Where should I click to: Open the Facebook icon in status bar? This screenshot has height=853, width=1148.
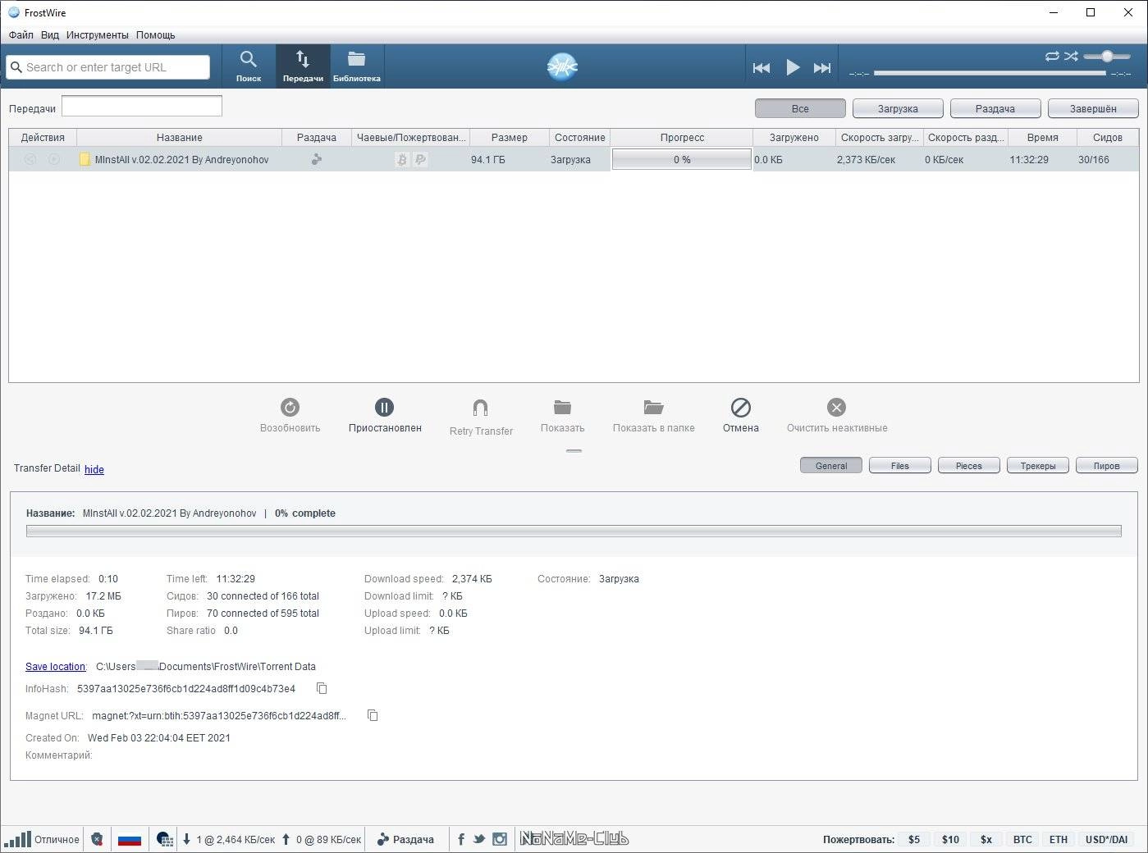pyautogui.click(x=461, y=839)
